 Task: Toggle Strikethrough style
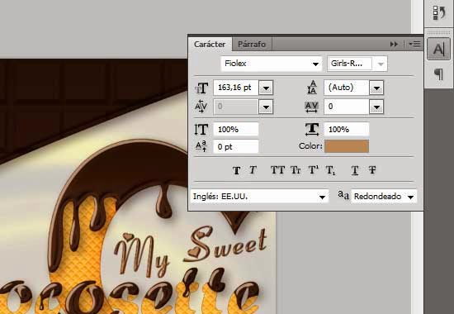[x=372, y=170]
